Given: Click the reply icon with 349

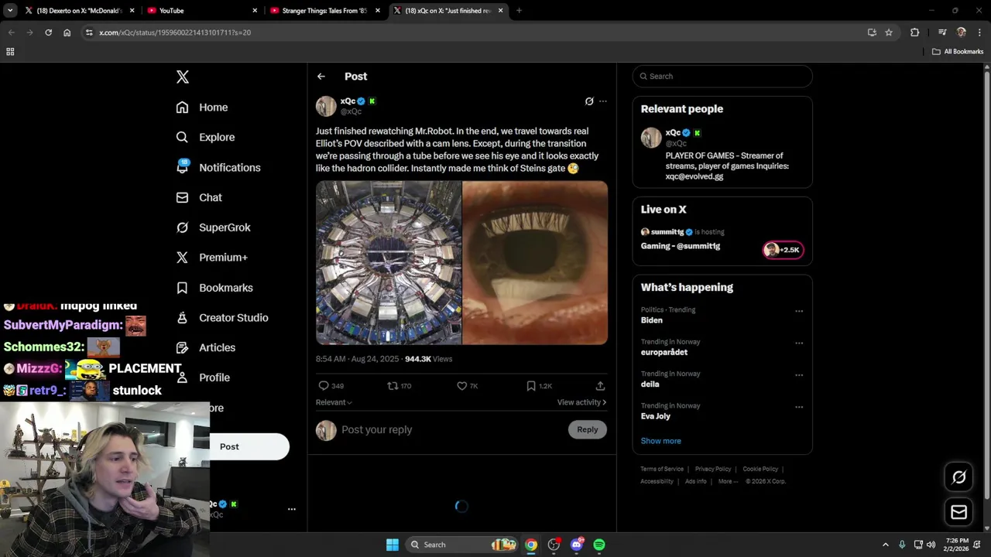Looking at the screenshot, I should tap(331, 385).
